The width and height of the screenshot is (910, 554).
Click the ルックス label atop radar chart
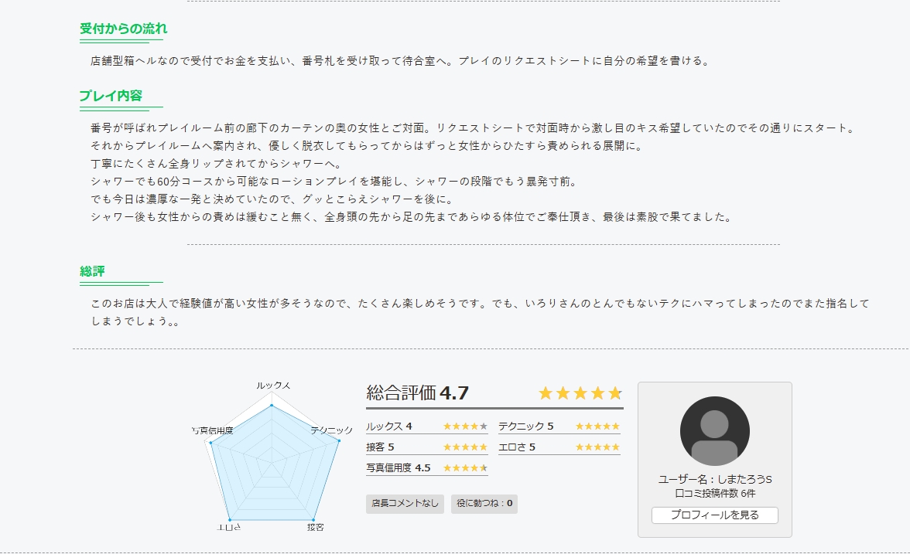coord(273,385)
